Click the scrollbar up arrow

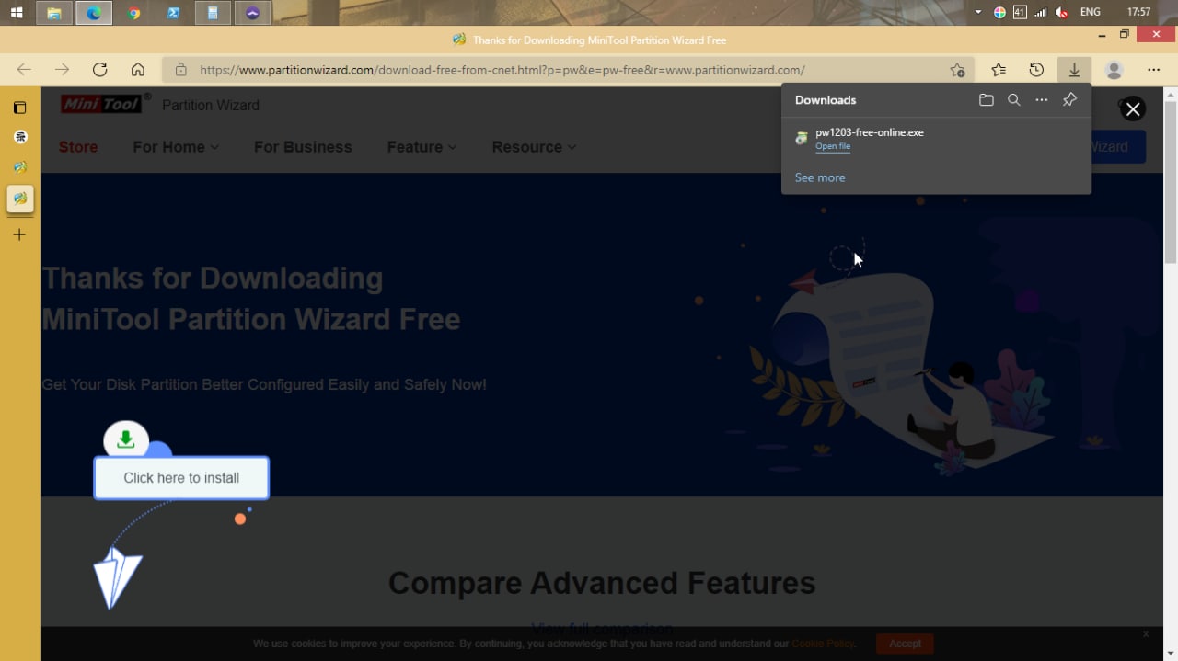click(x=1171, y=94)
